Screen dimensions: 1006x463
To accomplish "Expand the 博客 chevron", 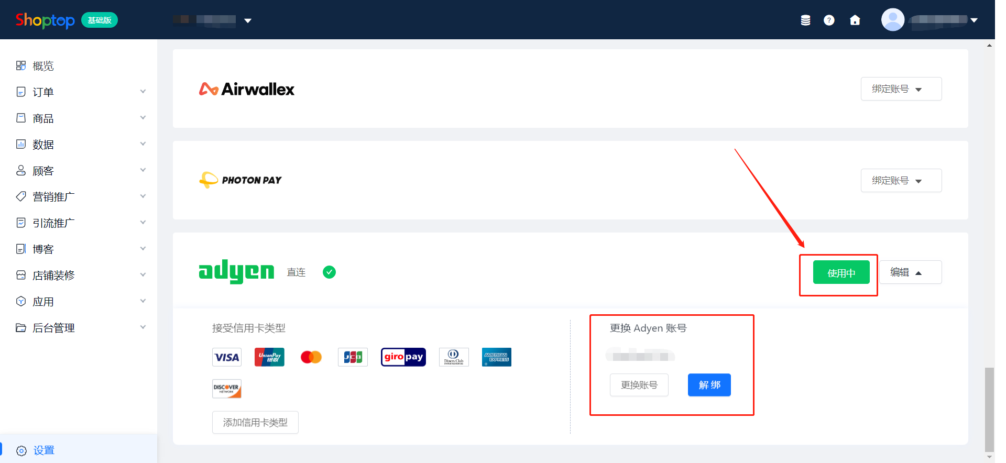I will (x=143, y=249).
